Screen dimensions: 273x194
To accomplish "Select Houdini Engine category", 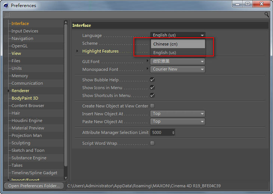I will (27, 121).
